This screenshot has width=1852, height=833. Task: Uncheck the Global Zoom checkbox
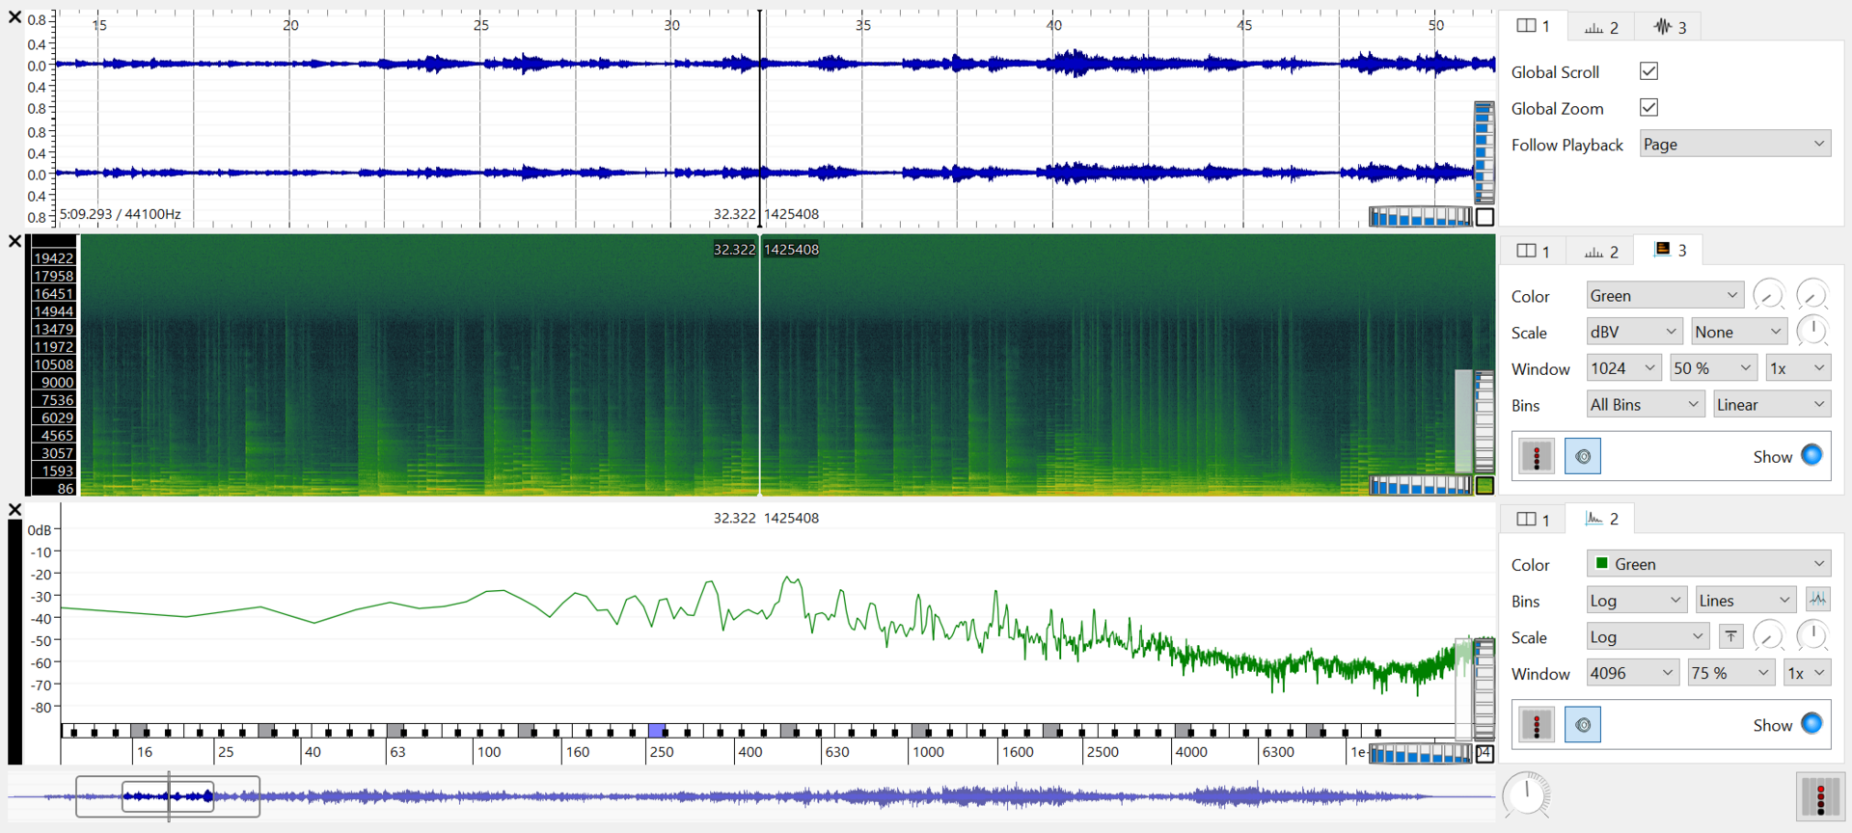(1648, 108)
